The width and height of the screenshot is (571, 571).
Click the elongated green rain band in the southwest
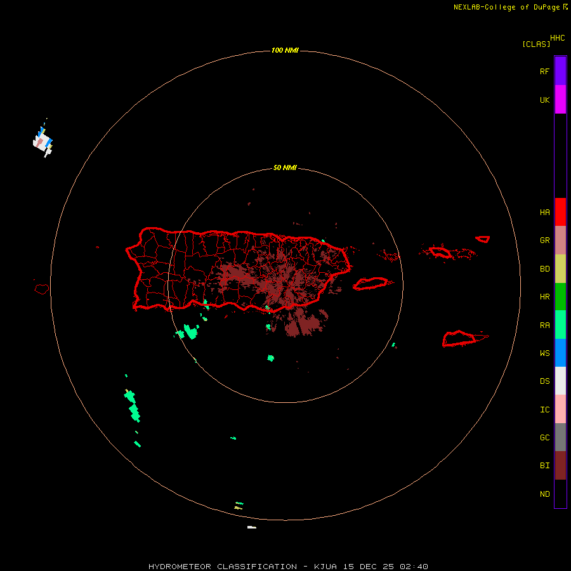click(133, 406)
